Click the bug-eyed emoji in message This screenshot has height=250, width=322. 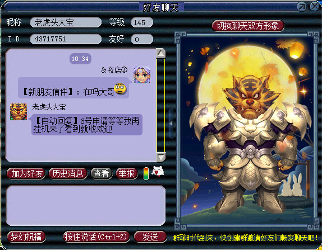click(120, 89)
